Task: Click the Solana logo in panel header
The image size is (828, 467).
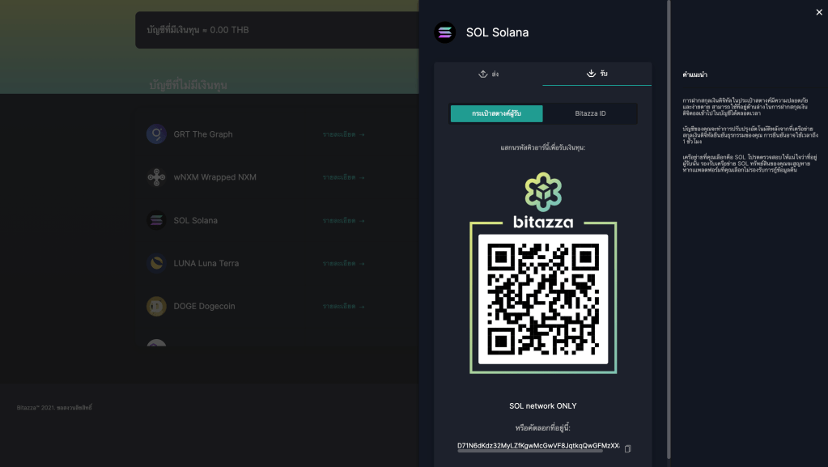Action: [x=445, y=32]
